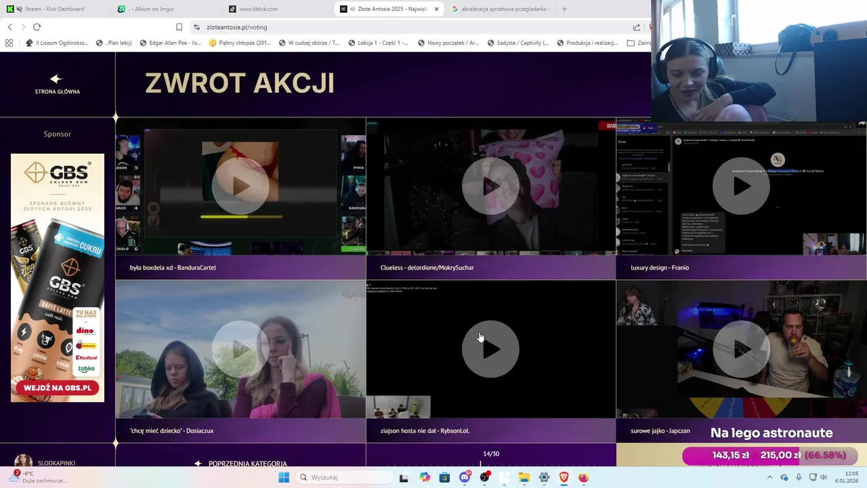Open Task View in the taskbar
Viewport: 867px width, 488px height.
click(x=404, y=477)
